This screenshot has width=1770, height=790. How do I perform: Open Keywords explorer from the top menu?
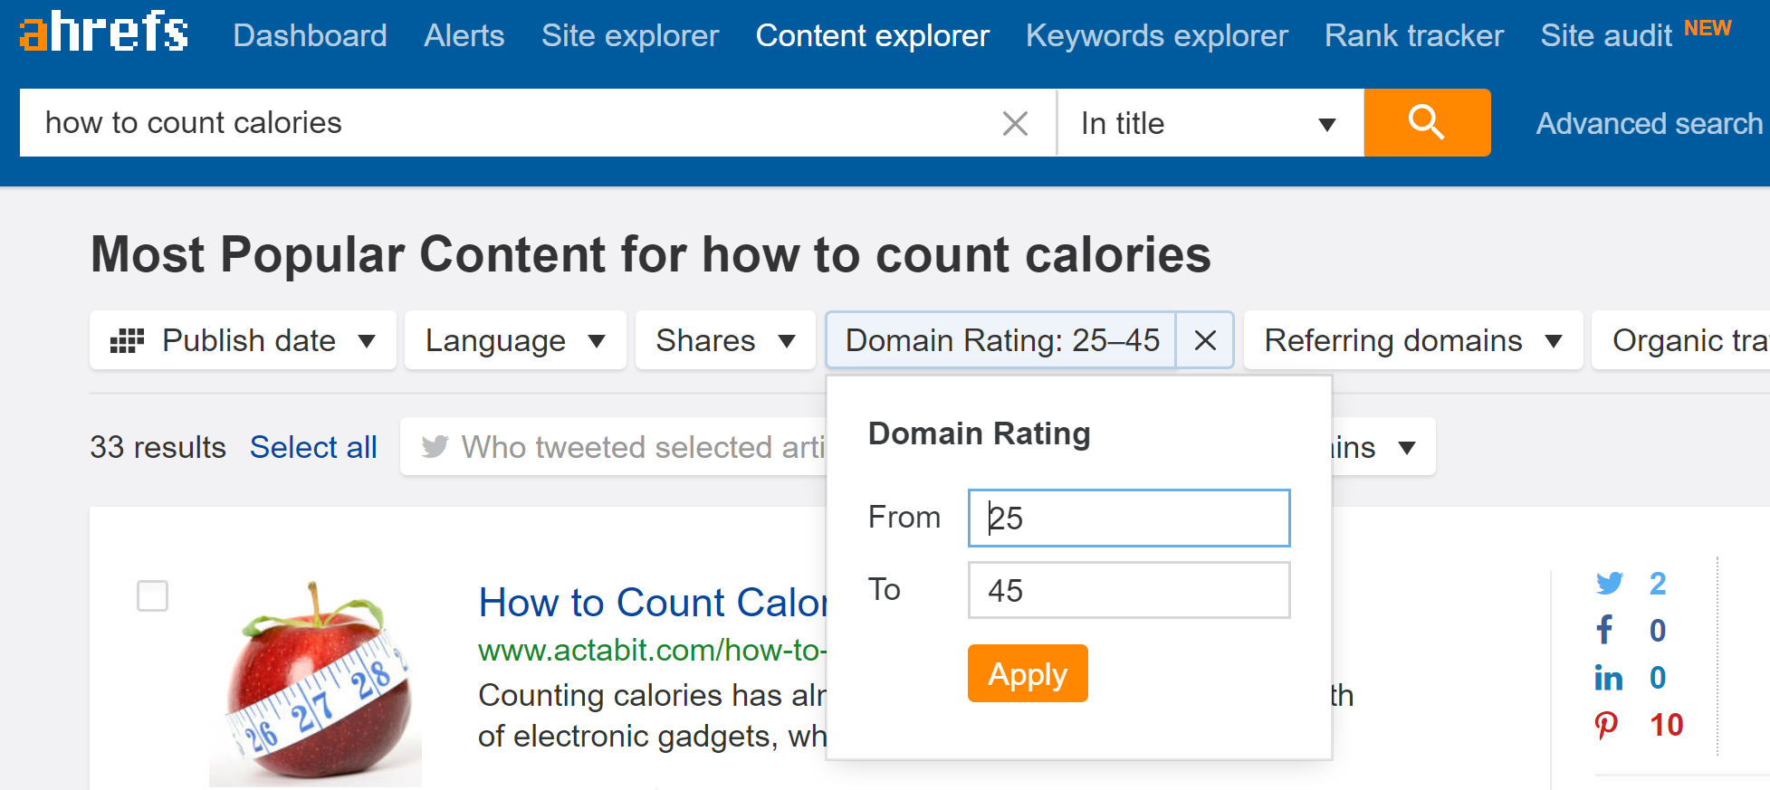pyautogui.click(x=1156, y=35)
